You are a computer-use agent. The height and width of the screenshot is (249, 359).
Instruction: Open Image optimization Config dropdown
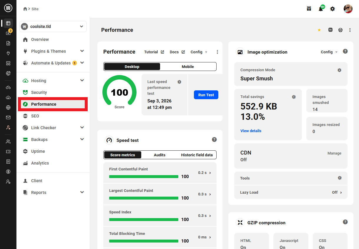coord(329,52)
